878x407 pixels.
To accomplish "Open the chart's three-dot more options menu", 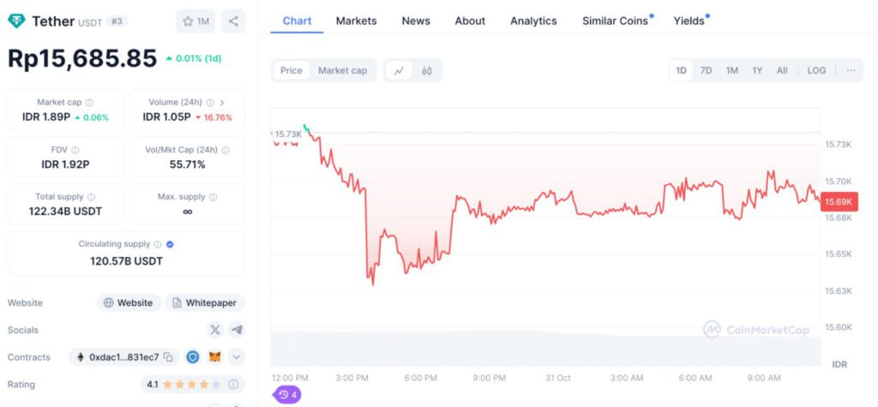I will tap(851, 70).
